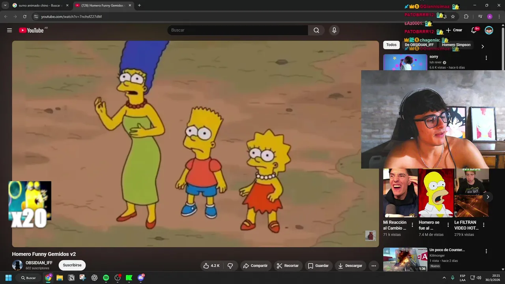This screenshot has width=505, height=284.
Task: Expand hidden system tray icons chevron
Action: (x=444, y=278)
